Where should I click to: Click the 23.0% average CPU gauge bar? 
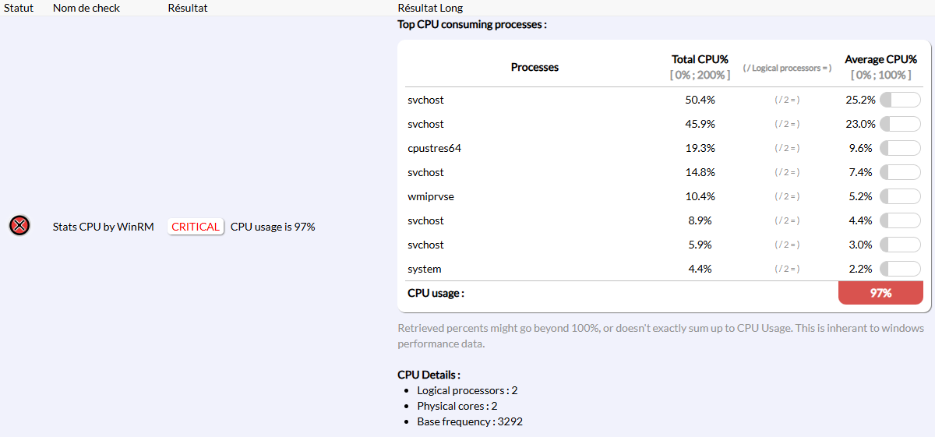(900, 124)
